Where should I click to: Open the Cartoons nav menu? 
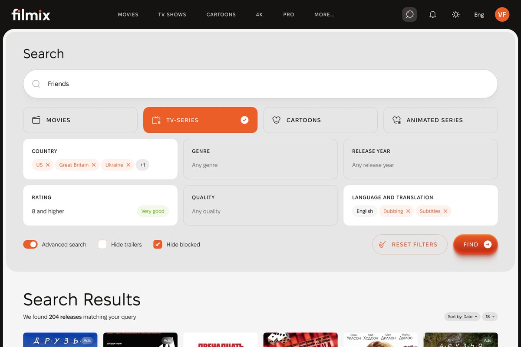coord(221,14)
